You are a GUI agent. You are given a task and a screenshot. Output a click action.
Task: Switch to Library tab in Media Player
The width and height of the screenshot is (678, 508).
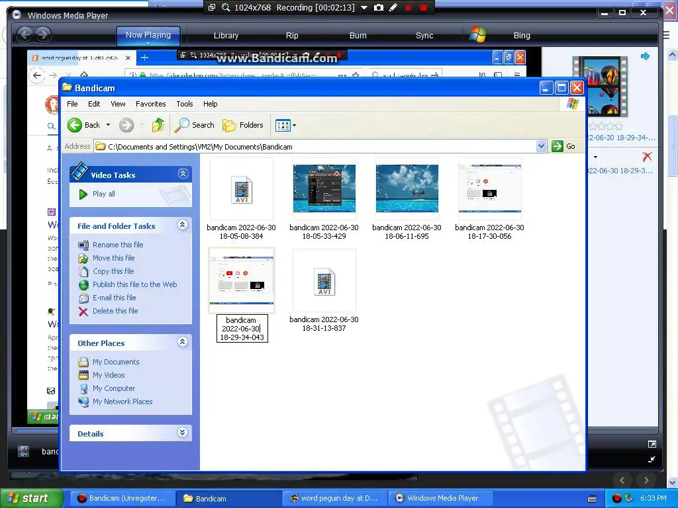pos(226,36)
